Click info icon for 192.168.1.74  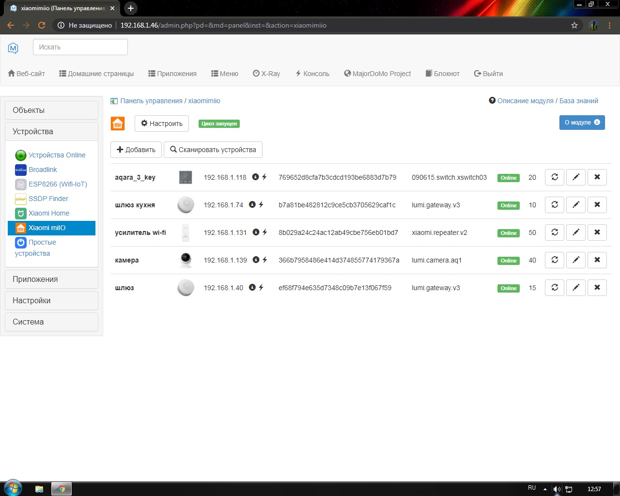(x=252, y=204)
